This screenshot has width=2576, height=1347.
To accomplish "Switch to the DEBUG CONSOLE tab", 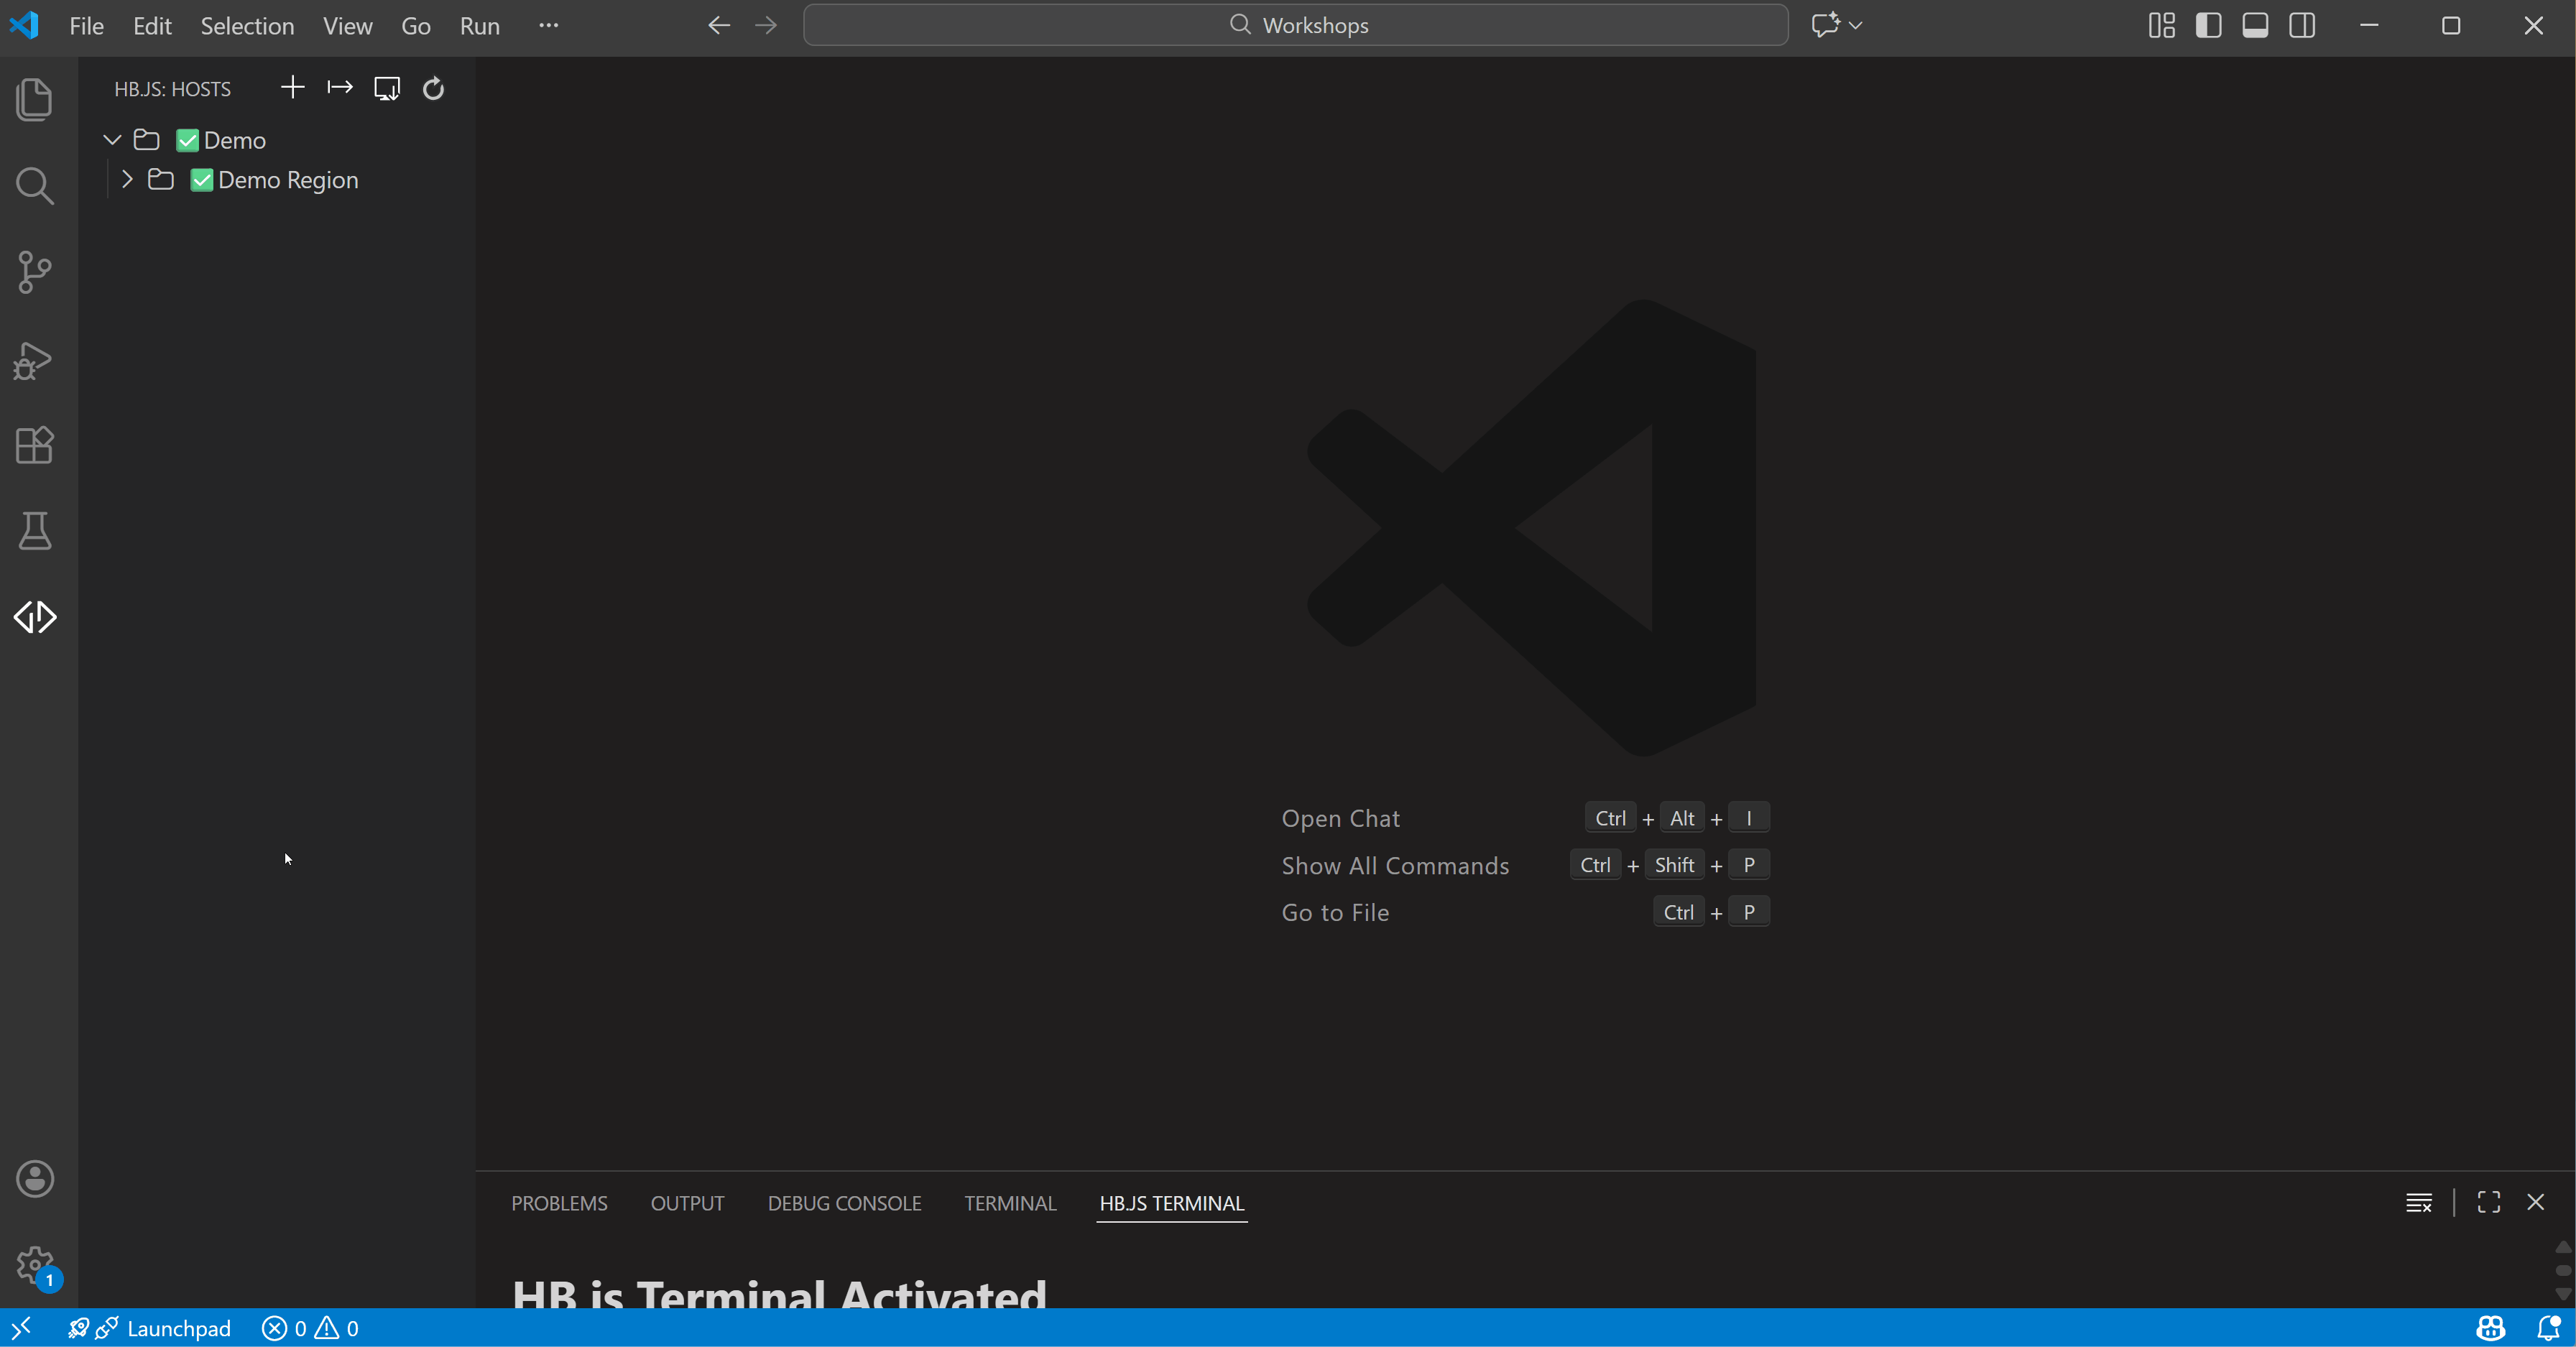I will [844, 1203].
